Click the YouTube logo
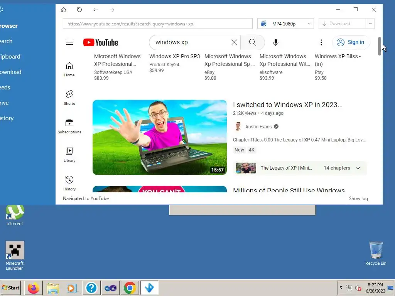Viewport: 395px width, 296px height. (101, 42)
